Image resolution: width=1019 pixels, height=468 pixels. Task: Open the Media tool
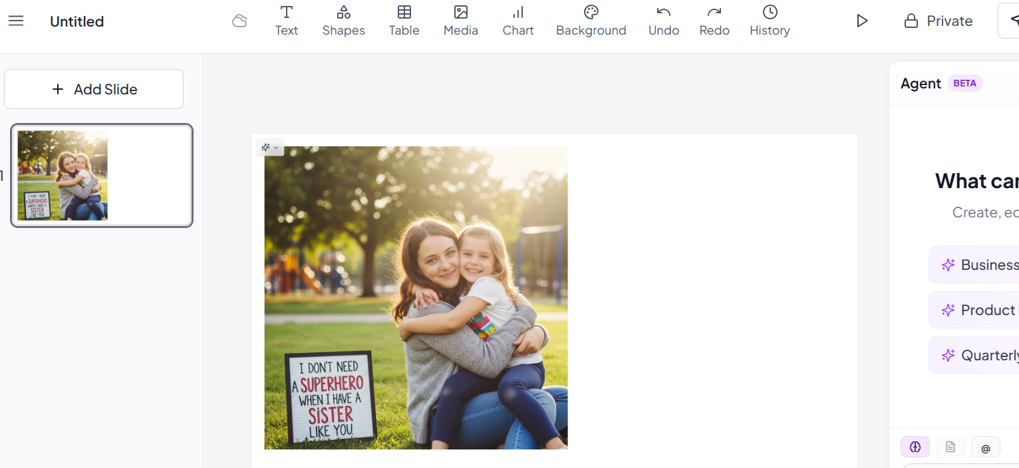click(x=461, y=21)
